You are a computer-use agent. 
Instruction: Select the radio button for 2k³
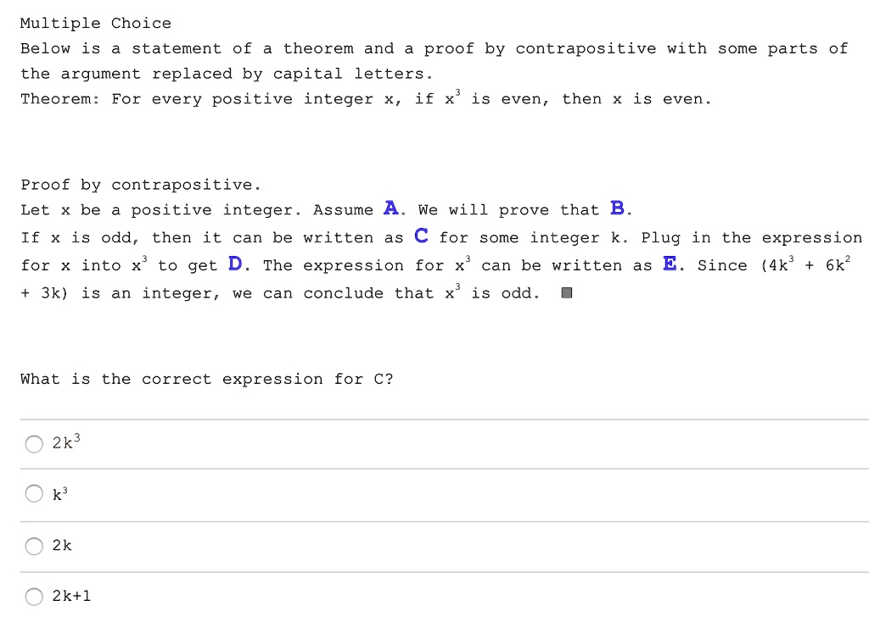pyautogui.click(x=34, y=443)
